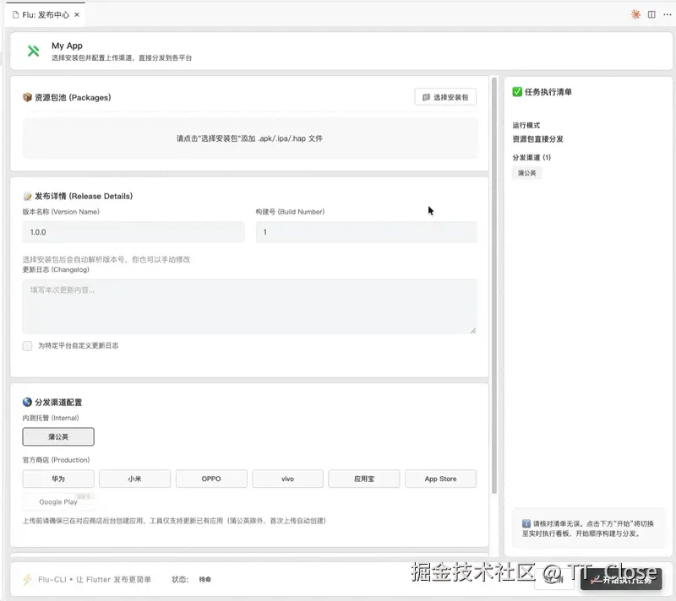Viewport: 676px width, 601px height.
Task: Click the changelog textarea resize handle
Action: click(473, 330)
